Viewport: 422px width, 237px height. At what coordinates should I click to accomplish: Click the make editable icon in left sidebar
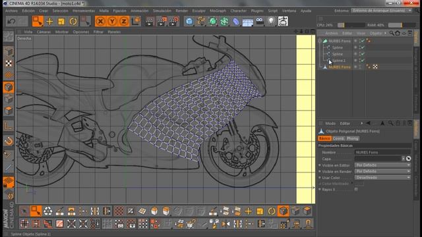(x=9, y=37)
